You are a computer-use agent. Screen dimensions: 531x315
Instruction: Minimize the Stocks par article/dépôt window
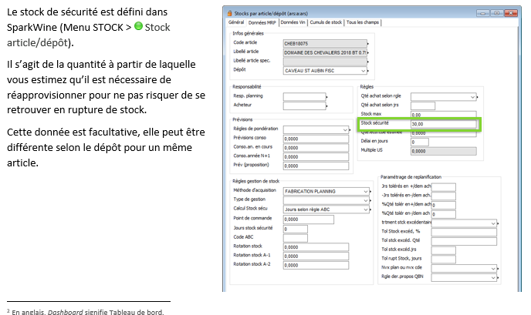point(479,15)
